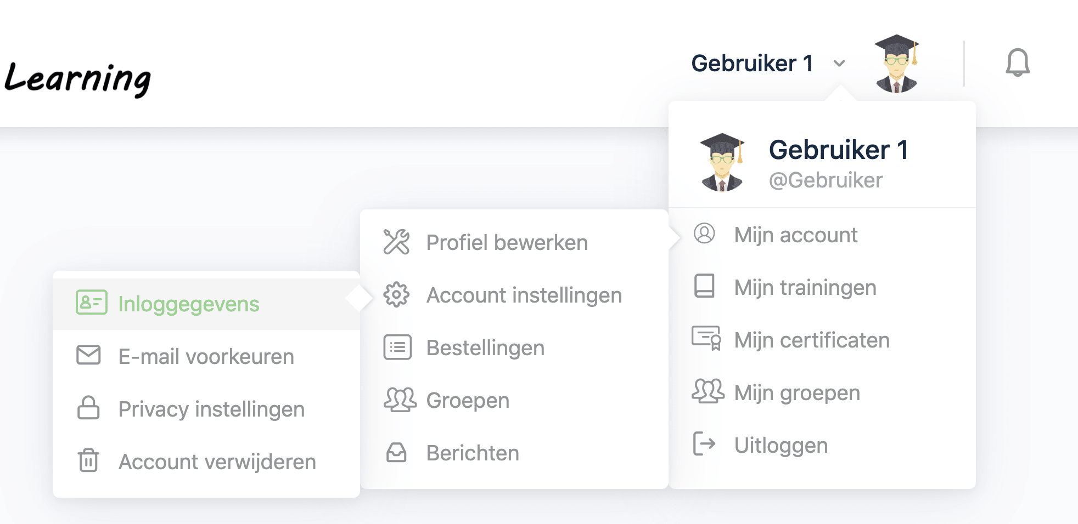This screenshot has height=524, width=1078.
Task: Click the gear icon for Account instellingen
Action: [396, 295]
